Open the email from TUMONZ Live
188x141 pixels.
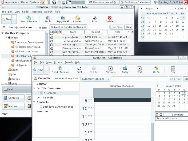click(90, 41)
